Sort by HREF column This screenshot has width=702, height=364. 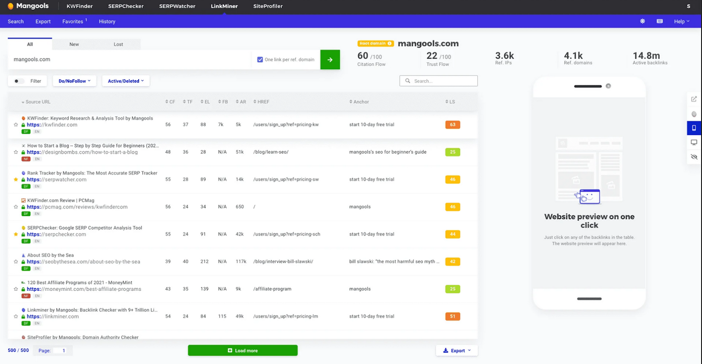[x=261, y=102]
